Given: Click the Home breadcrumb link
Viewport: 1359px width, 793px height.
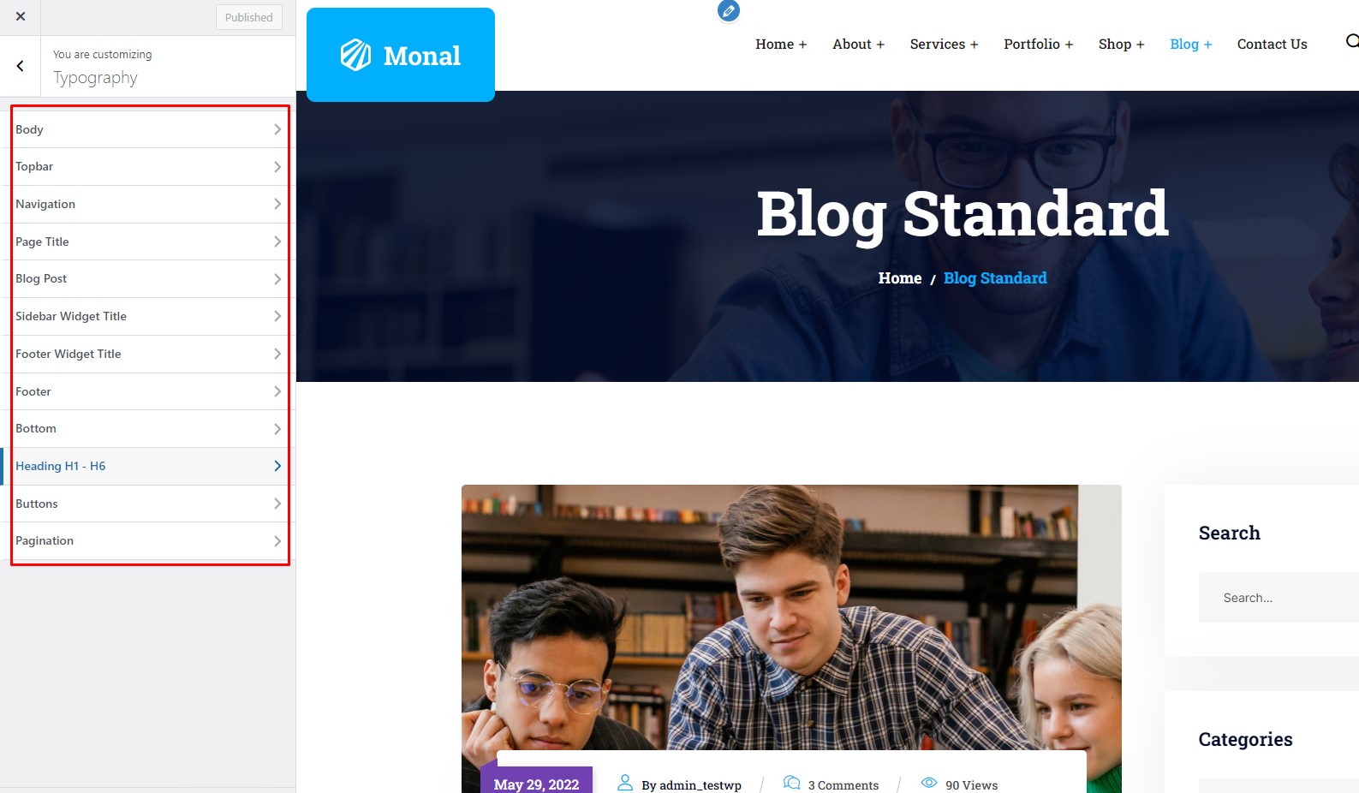Looking at the screenshot, I should coord(900,278).
